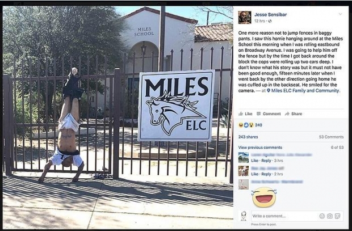Attach a photo via camera icon
Screen dimensions: 352x231
coord(329,216)
